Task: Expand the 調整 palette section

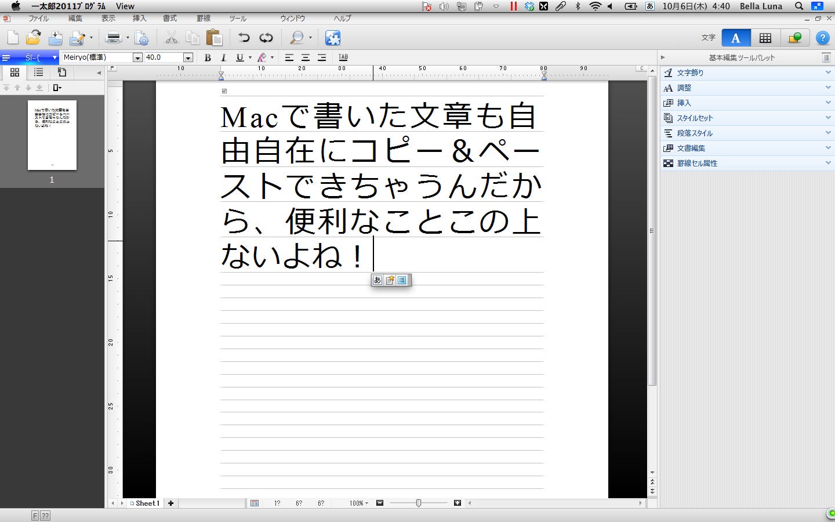Action: pyautogui.click(x=747, y=88)
